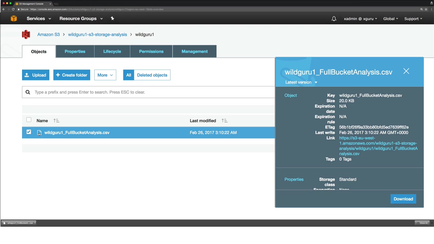
Task: Untick the wildguru1_FullBucketAnalysis.csv row checkbox
Action: coord(29,132)
